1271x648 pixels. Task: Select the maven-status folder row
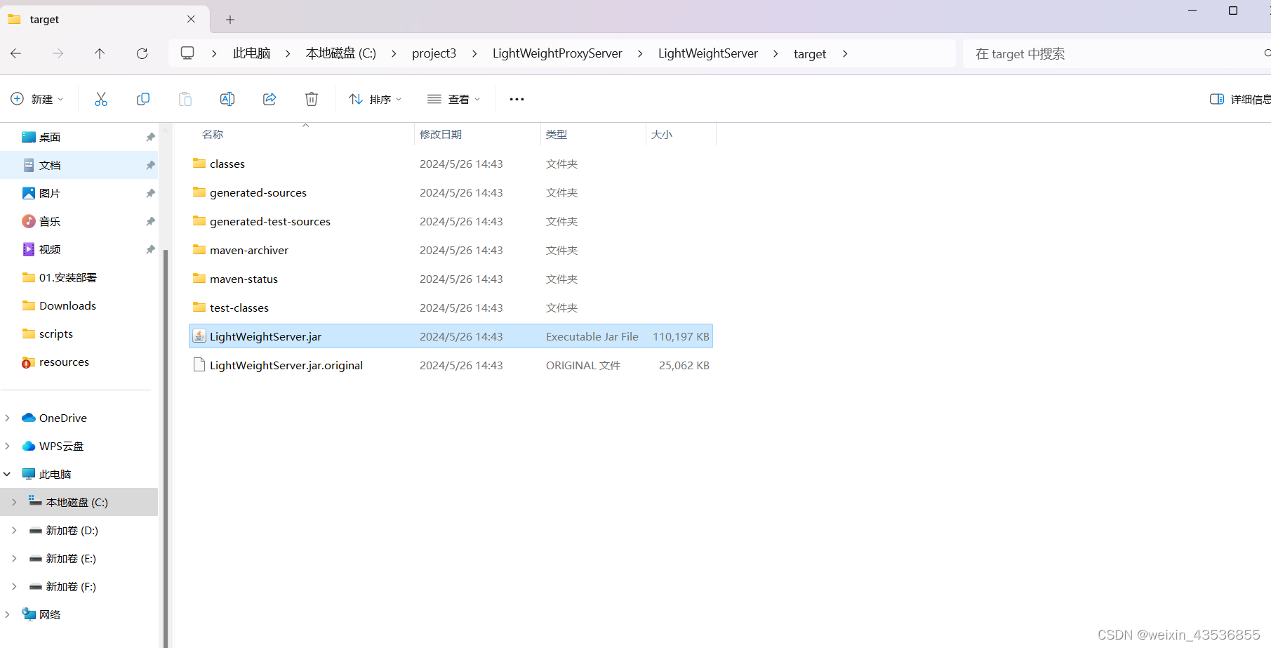[x=451, y=279]
